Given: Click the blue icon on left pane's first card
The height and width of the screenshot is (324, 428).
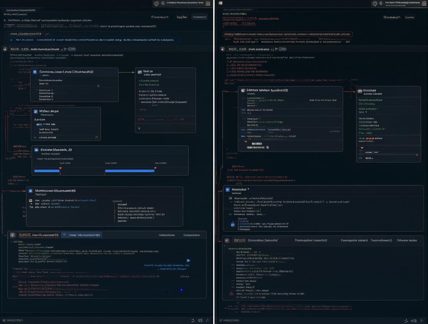Looking at the screenshot, I should (35, 72).
